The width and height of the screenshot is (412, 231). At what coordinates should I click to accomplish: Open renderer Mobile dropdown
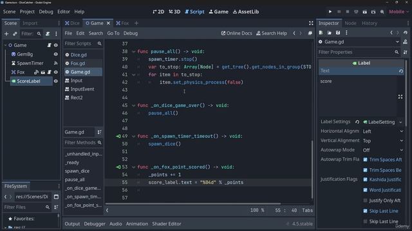[x=399, y=12]
